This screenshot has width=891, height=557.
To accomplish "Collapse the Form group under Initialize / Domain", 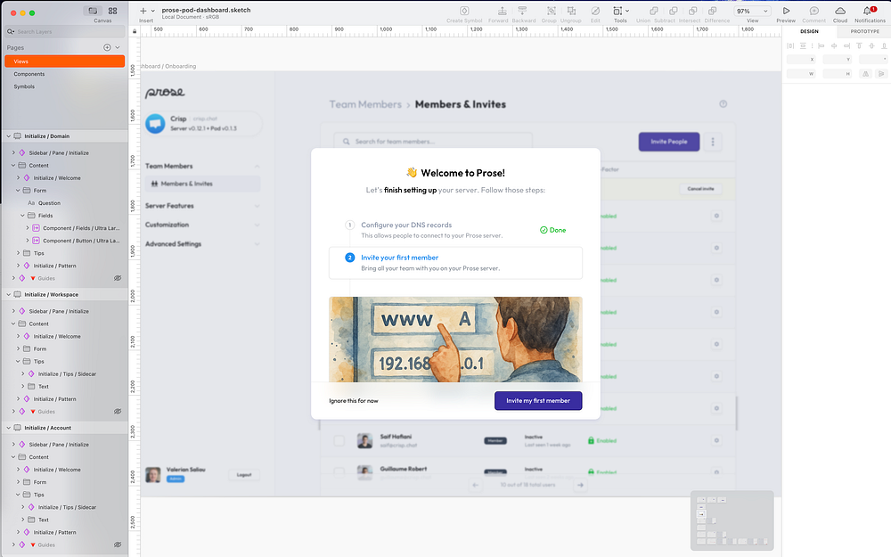I will pyautogui.click(x=18, y=191).
